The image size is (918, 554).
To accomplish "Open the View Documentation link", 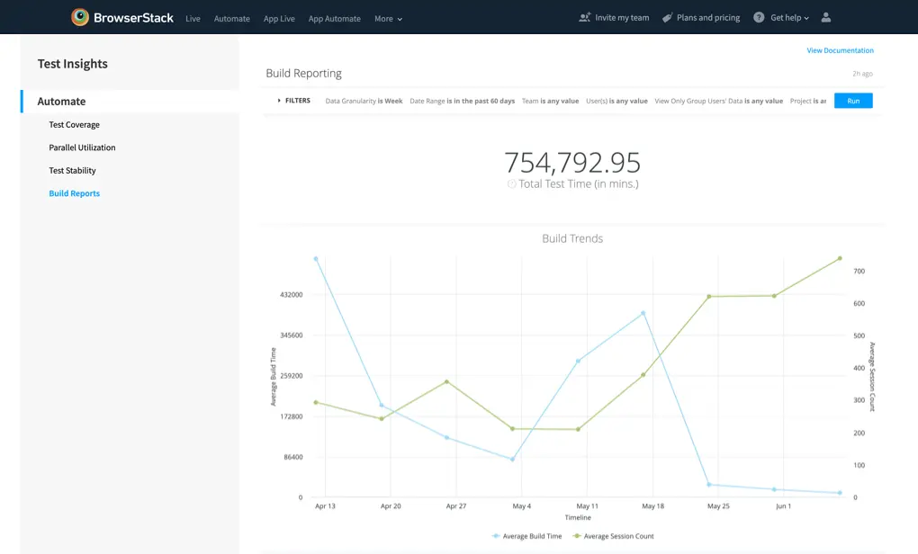I will point(840,50).
